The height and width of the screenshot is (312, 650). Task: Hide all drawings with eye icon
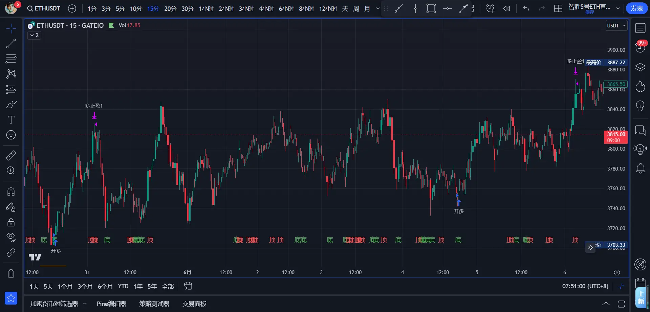tap(11, 237)
